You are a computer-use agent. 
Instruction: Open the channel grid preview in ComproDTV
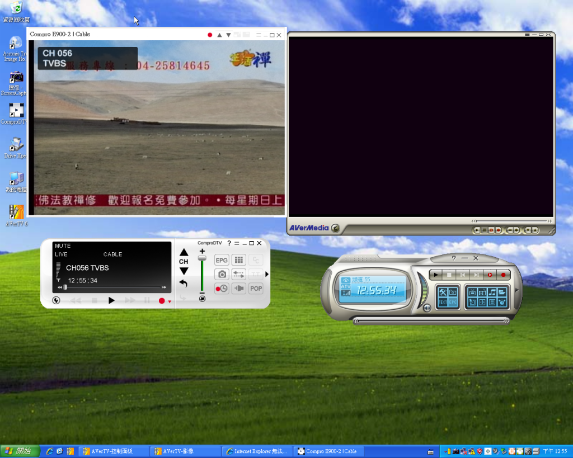pos(238,260)
